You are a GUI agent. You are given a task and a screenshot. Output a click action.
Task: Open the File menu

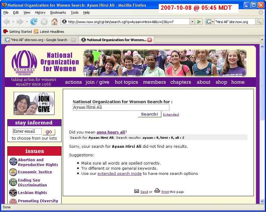6,12
